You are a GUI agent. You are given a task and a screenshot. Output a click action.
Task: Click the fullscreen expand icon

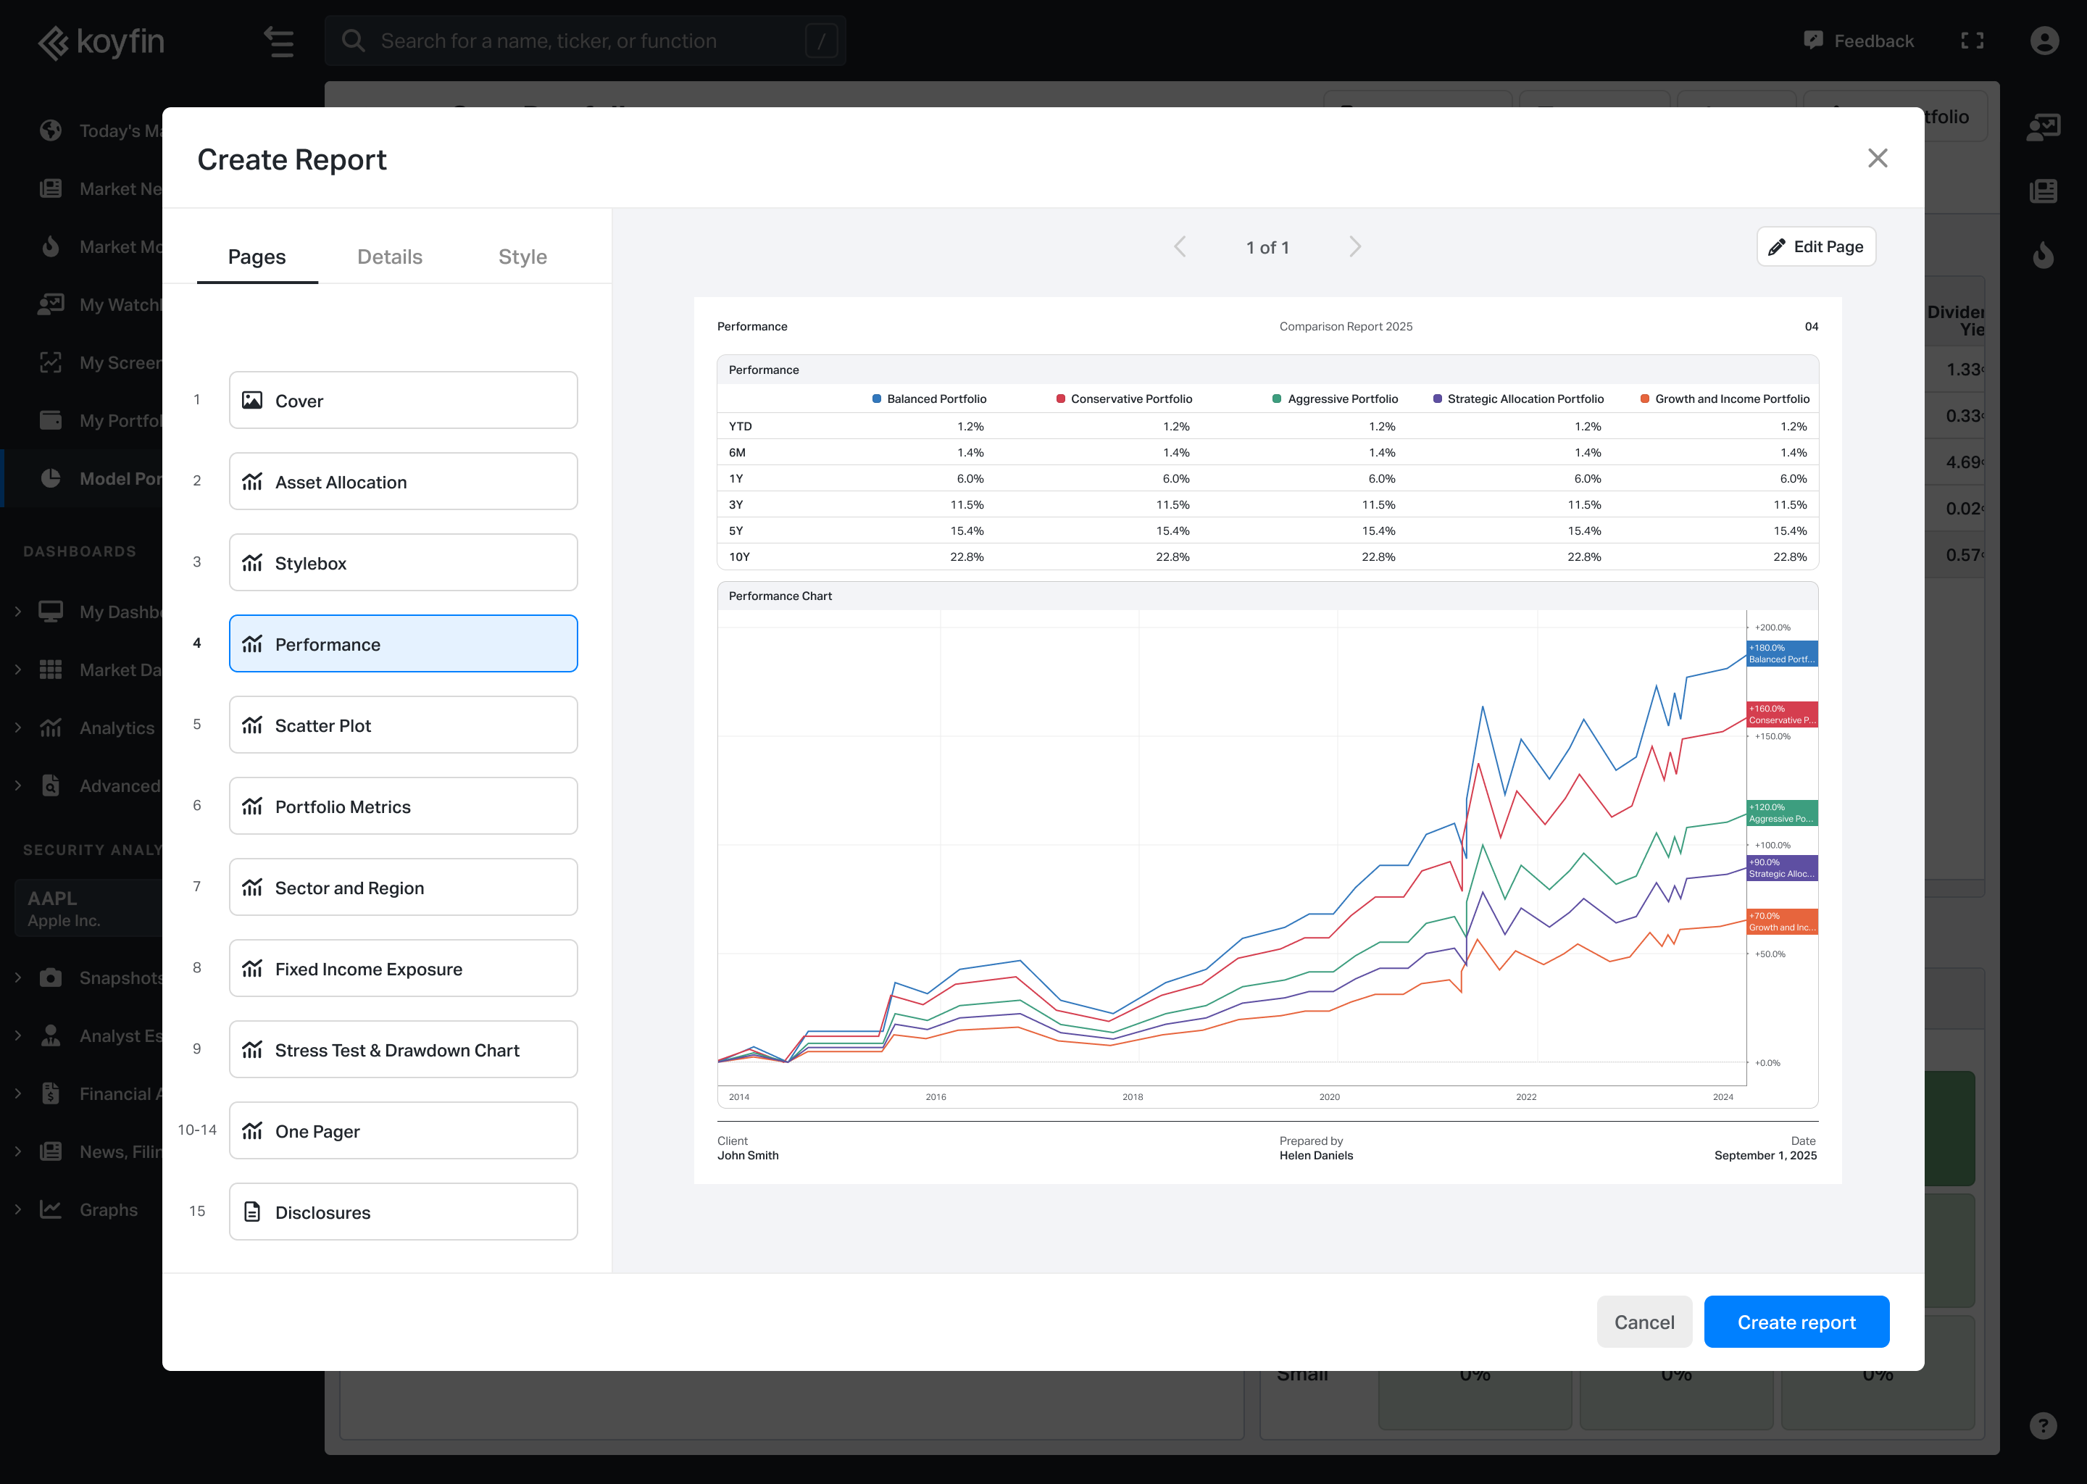pyautogui.click(x=1972, y=41)
